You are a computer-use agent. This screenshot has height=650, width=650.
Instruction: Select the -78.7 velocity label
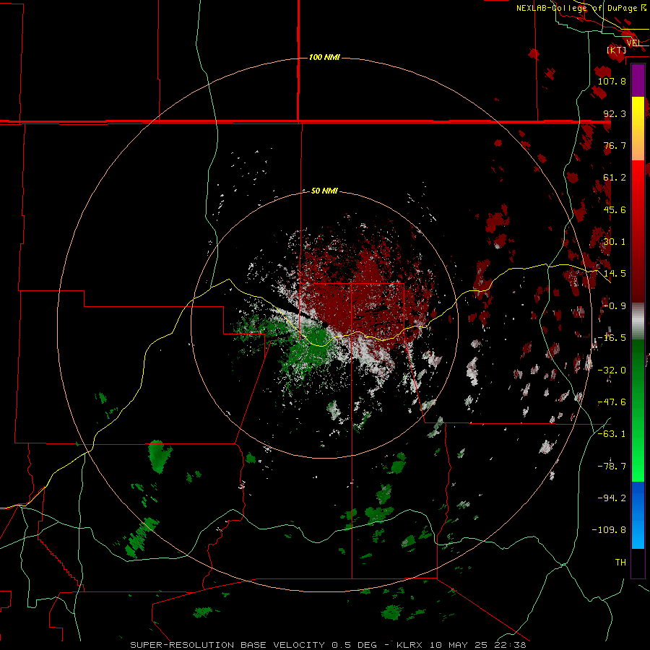pos(612,467)
